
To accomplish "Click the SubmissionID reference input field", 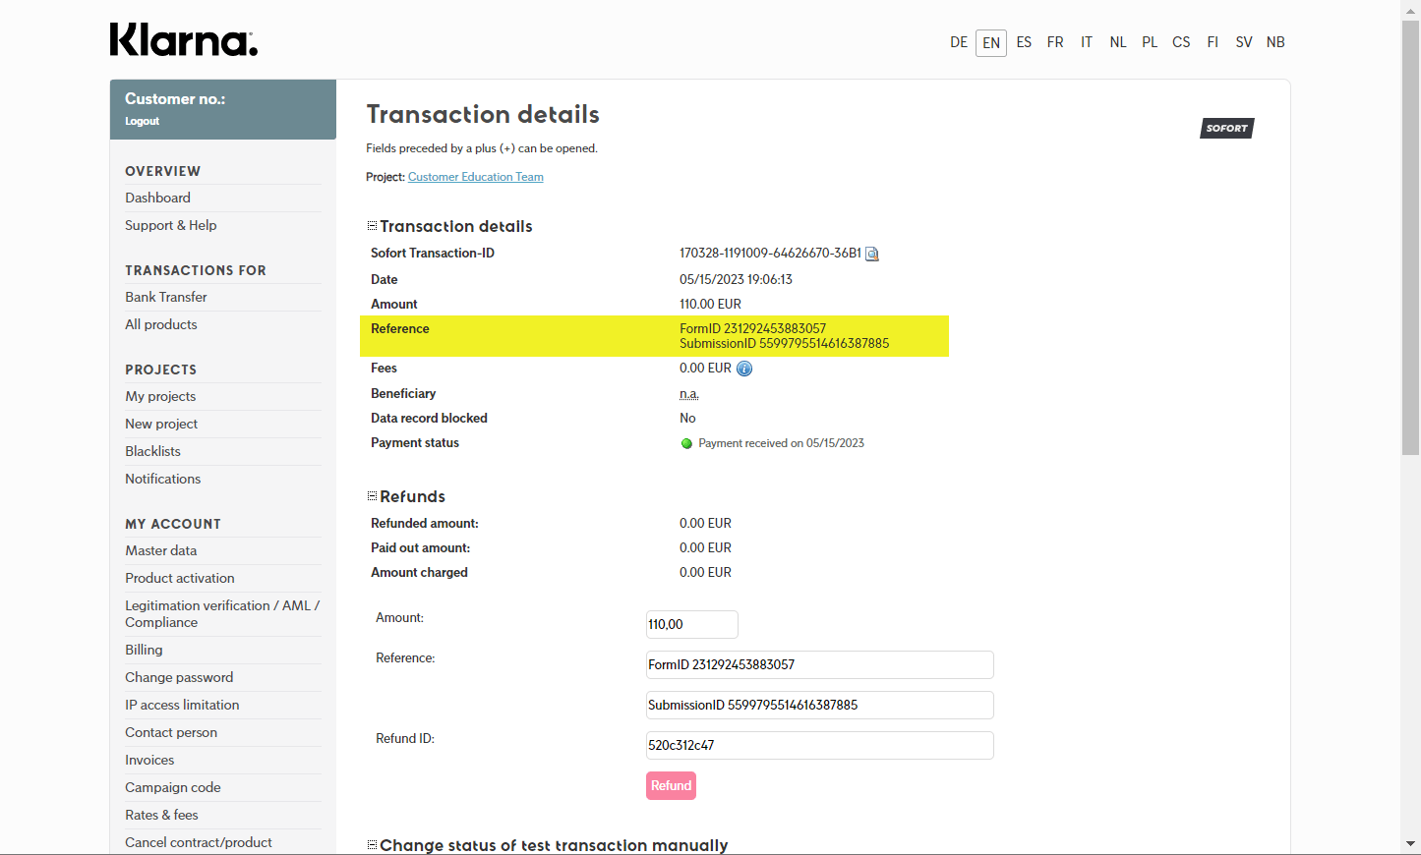I will click(819, 705).
